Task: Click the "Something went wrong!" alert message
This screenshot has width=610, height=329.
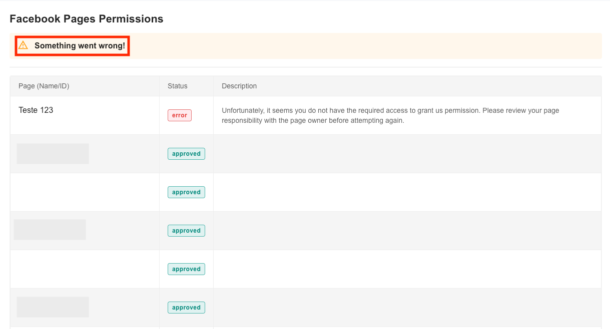Action: [80, 46]
